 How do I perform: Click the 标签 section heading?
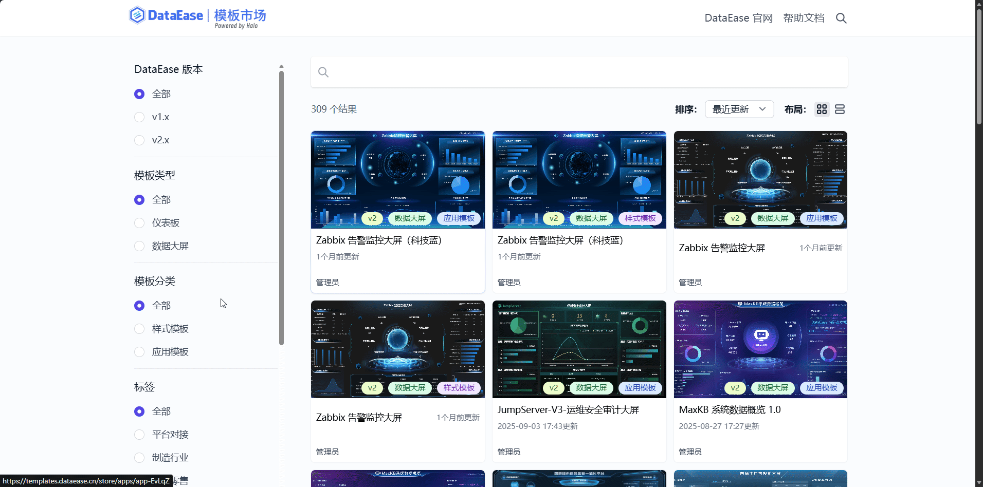pyautogui.click(x=144, y=387)
